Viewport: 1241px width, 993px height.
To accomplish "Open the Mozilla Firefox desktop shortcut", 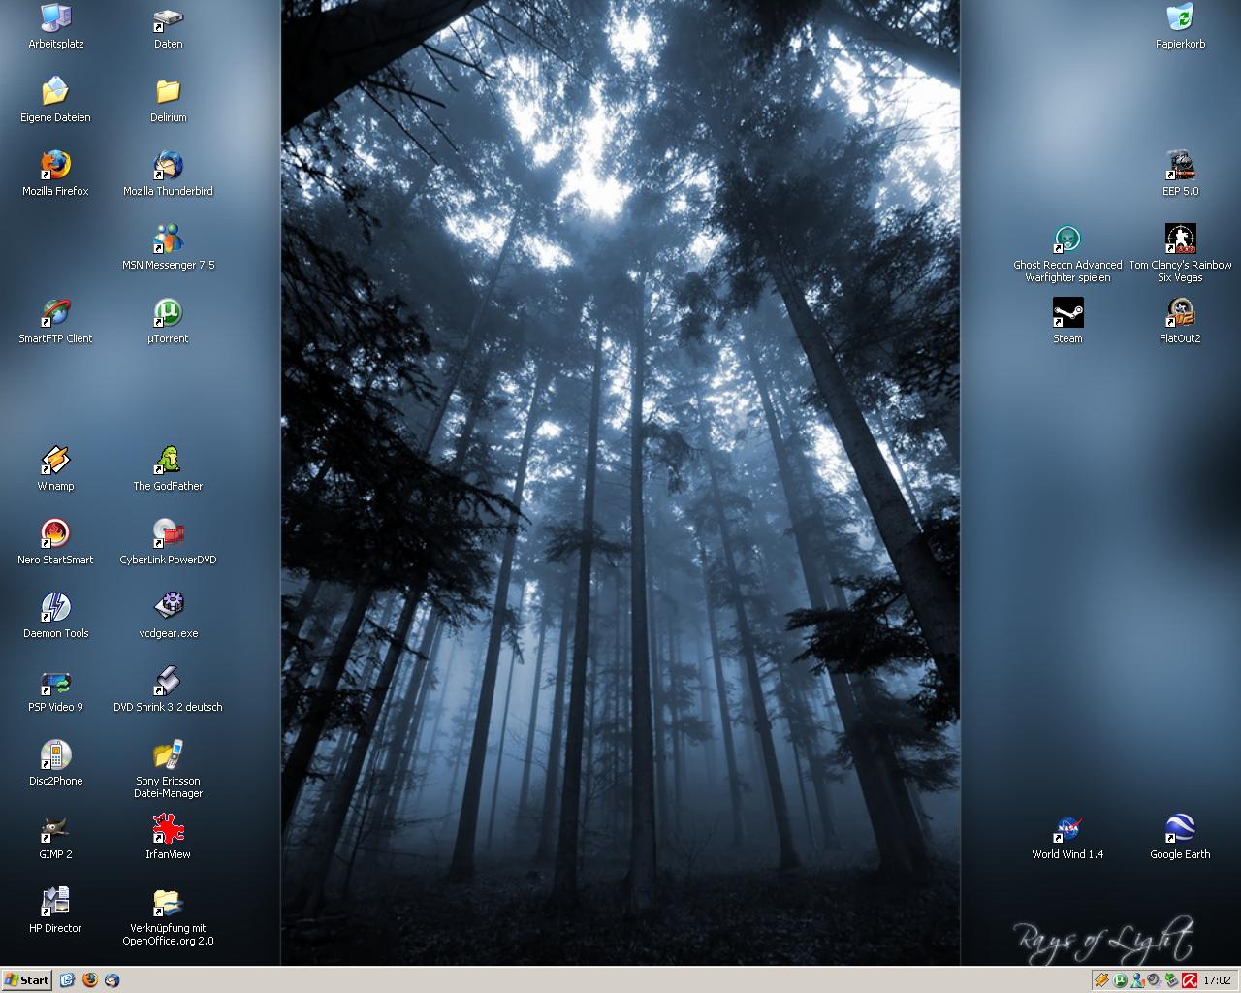I will pyautogui.click(x=55, y=167).
